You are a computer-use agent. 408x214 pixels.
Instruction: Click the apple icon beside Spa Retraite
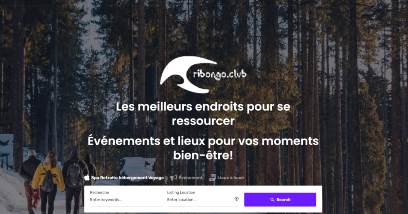87,177
